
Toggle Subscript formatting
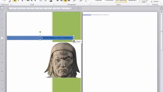tap(32, 1)
